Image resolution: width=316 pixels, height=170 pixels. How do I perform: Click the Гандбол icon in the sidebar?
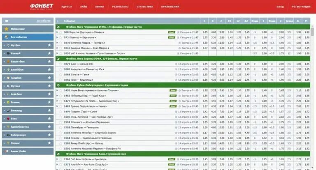(8, 78)
